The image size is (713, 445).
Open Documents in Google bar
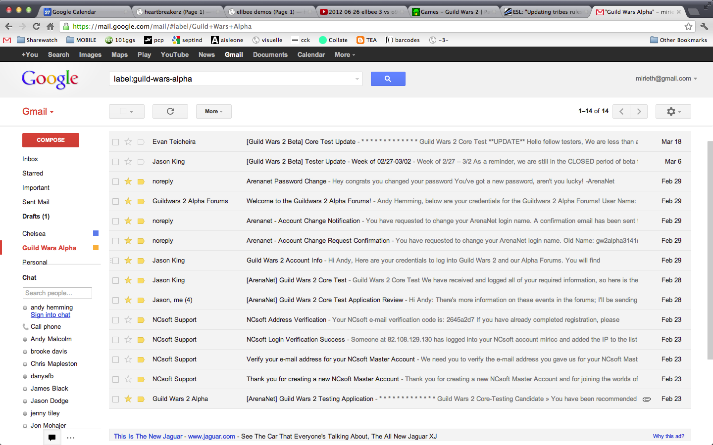(x=270, y=54)
